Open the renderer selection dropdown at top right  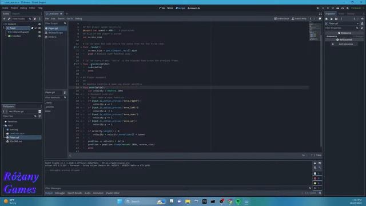[357, 8]
